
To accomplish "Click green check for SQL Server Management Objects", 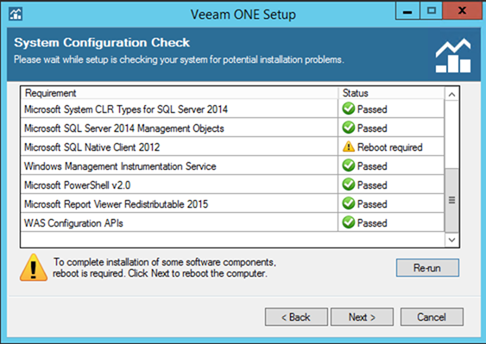I will click(349, 128).
